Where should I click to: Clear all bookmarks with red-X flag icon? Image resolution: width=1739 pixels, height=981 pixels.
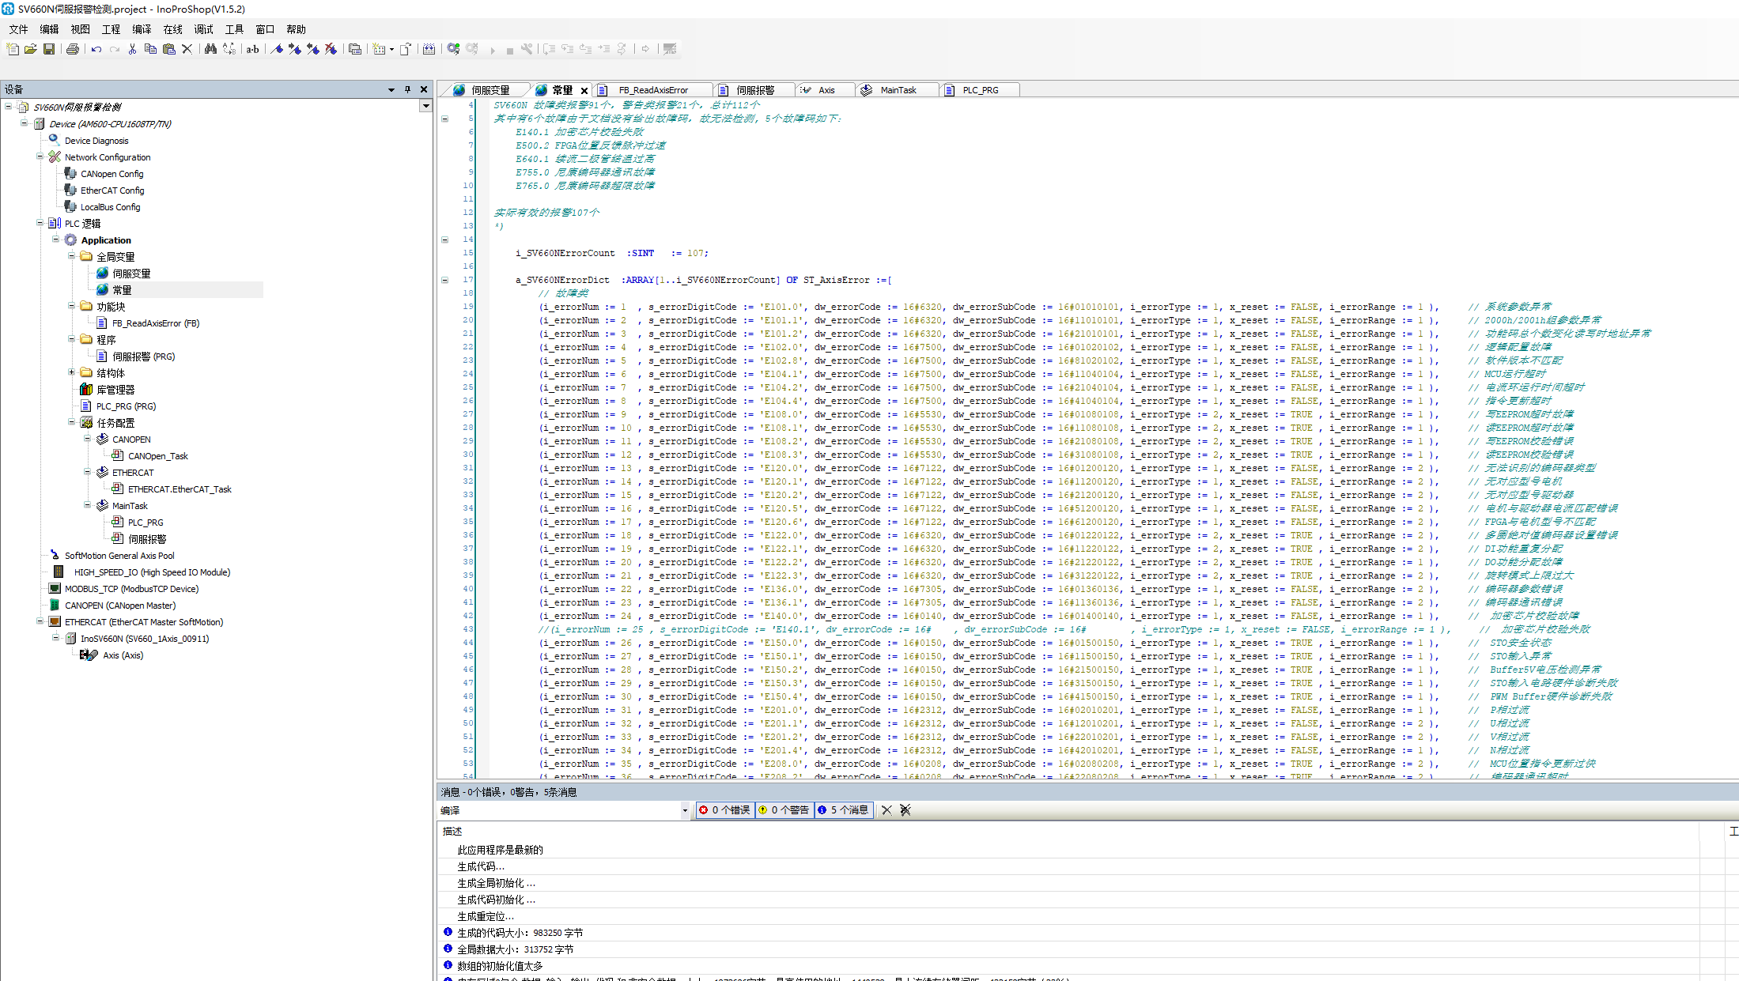coord(331,49)
